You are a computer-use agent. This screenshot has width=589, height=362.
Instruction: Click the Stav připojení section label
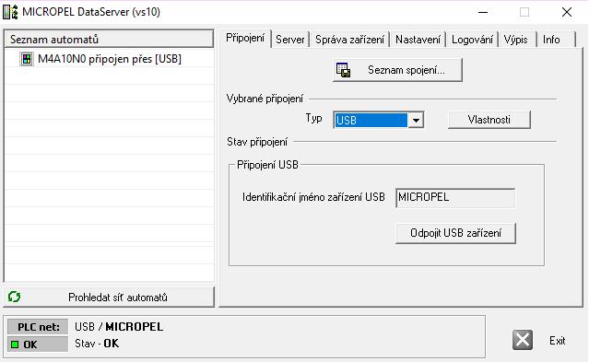[x=257, y=142]
